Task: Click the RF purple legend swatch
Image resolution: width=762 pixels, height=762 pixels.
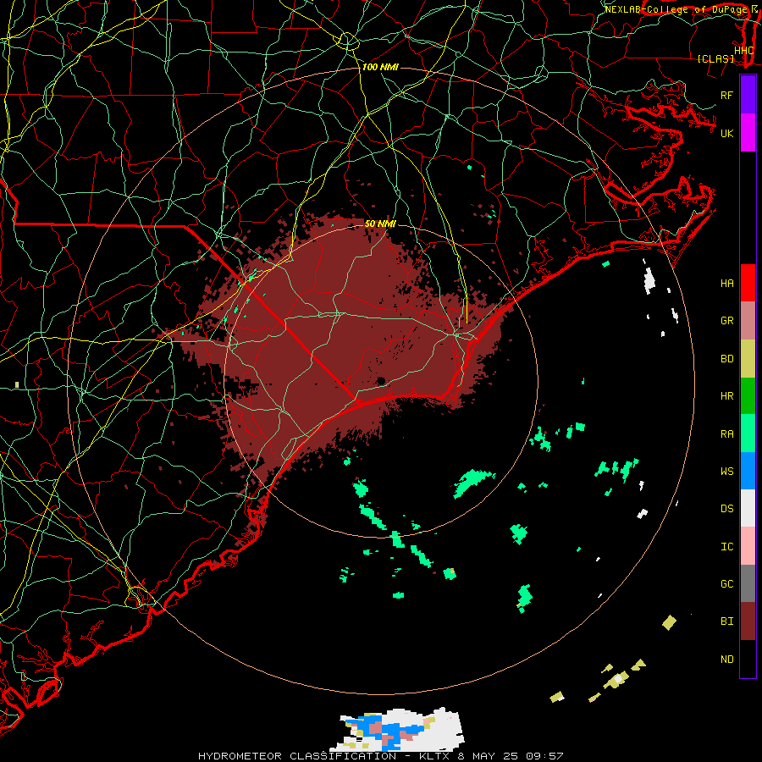Action: click(x=748, y=95)
